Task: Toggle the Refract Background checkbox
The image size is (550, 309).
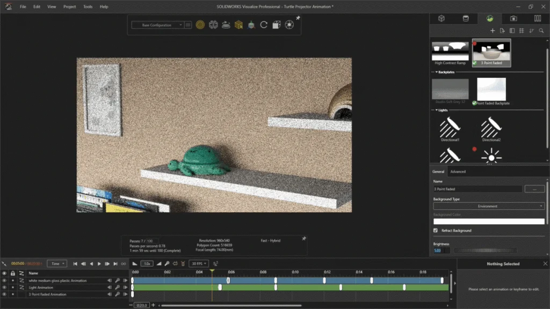Action: tap(436, 230)
